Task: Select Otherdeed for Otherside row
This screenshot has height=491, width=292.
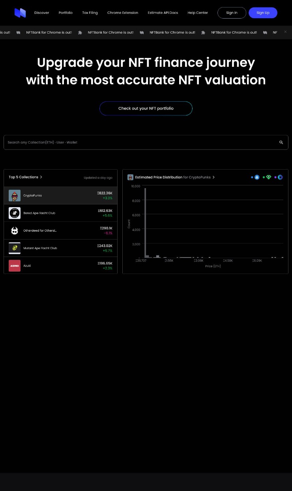Action: (x=60, y=230)
